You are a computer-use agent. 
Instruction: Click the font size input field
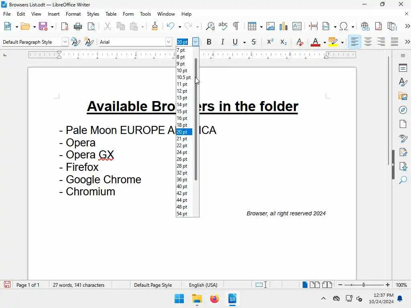click(x=184, y=42)
